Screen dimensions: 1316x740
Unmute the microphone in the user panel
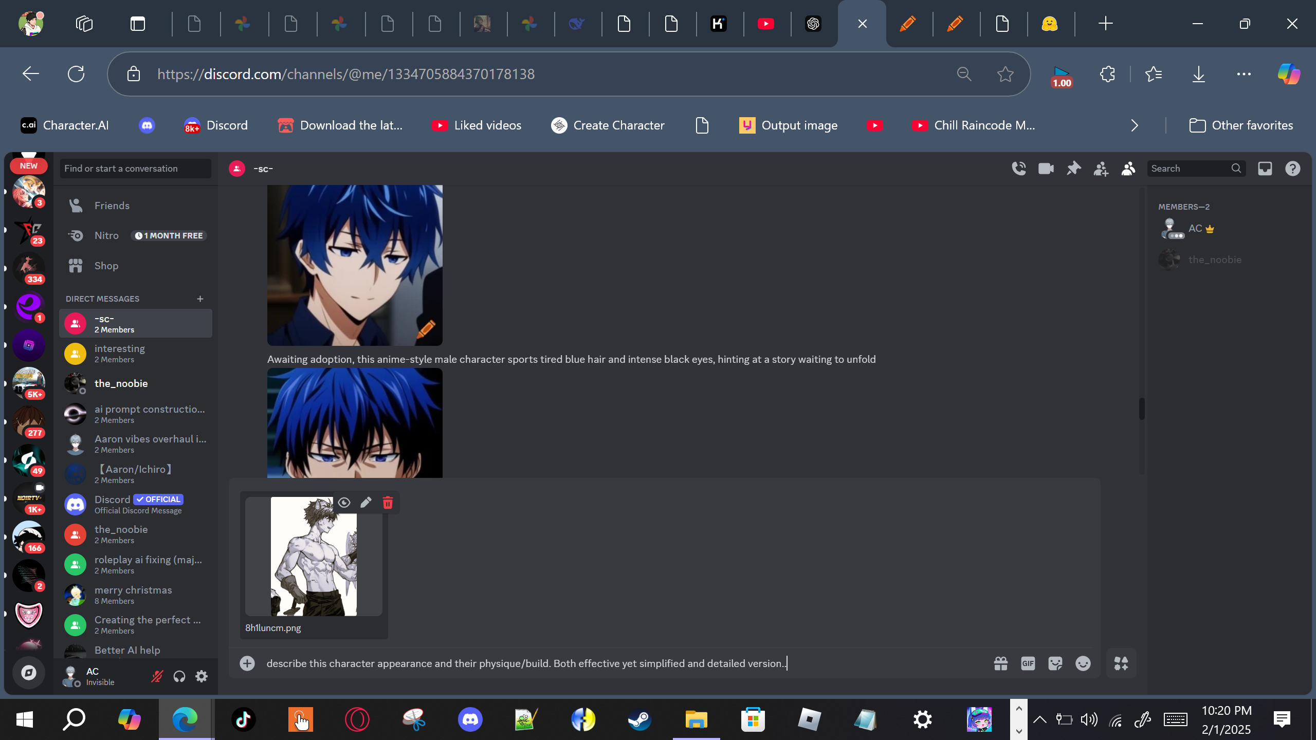click(157, 676)
